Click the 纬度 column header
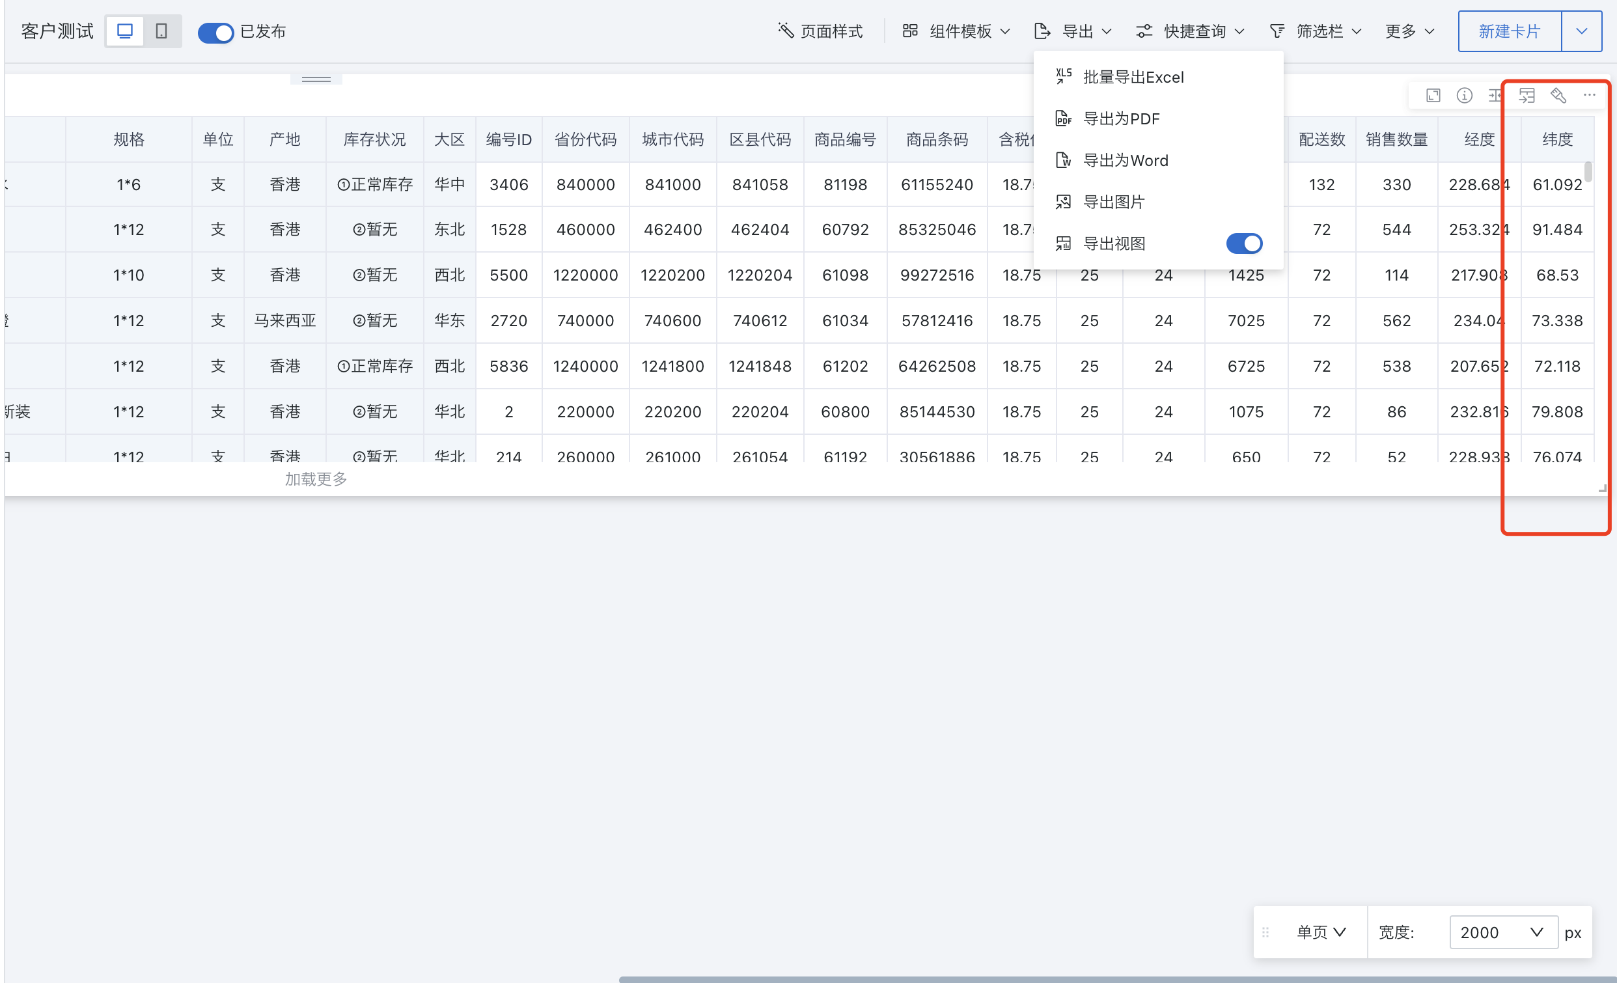 click(x=1557, y=139)
